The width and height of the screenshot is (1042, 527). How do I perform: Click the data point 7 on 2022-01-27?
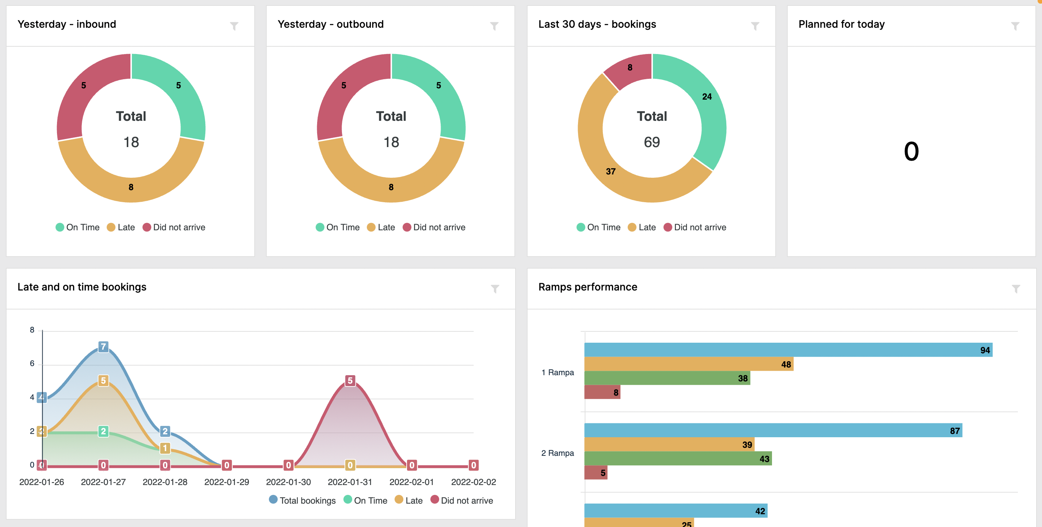point(103,347)
